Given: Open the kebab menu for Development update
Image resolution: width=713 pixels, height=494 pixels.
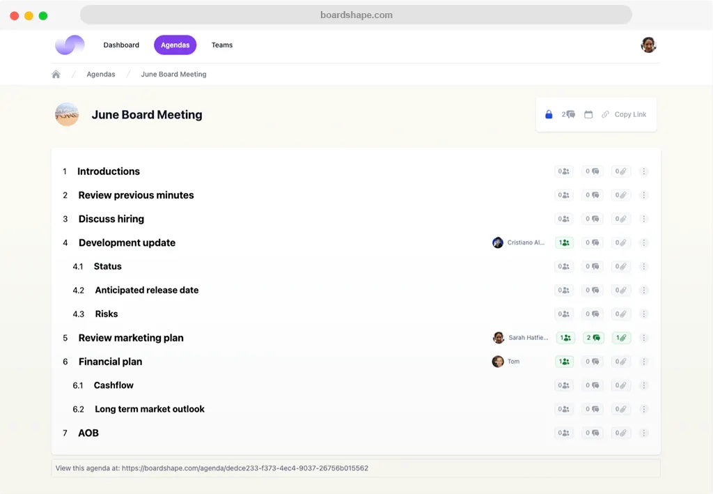Looking at the screenshot, I should (644, 242).
